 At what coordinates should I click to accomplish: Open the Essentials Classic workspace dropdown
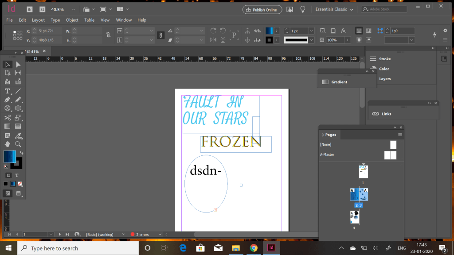tap(334, 9)
